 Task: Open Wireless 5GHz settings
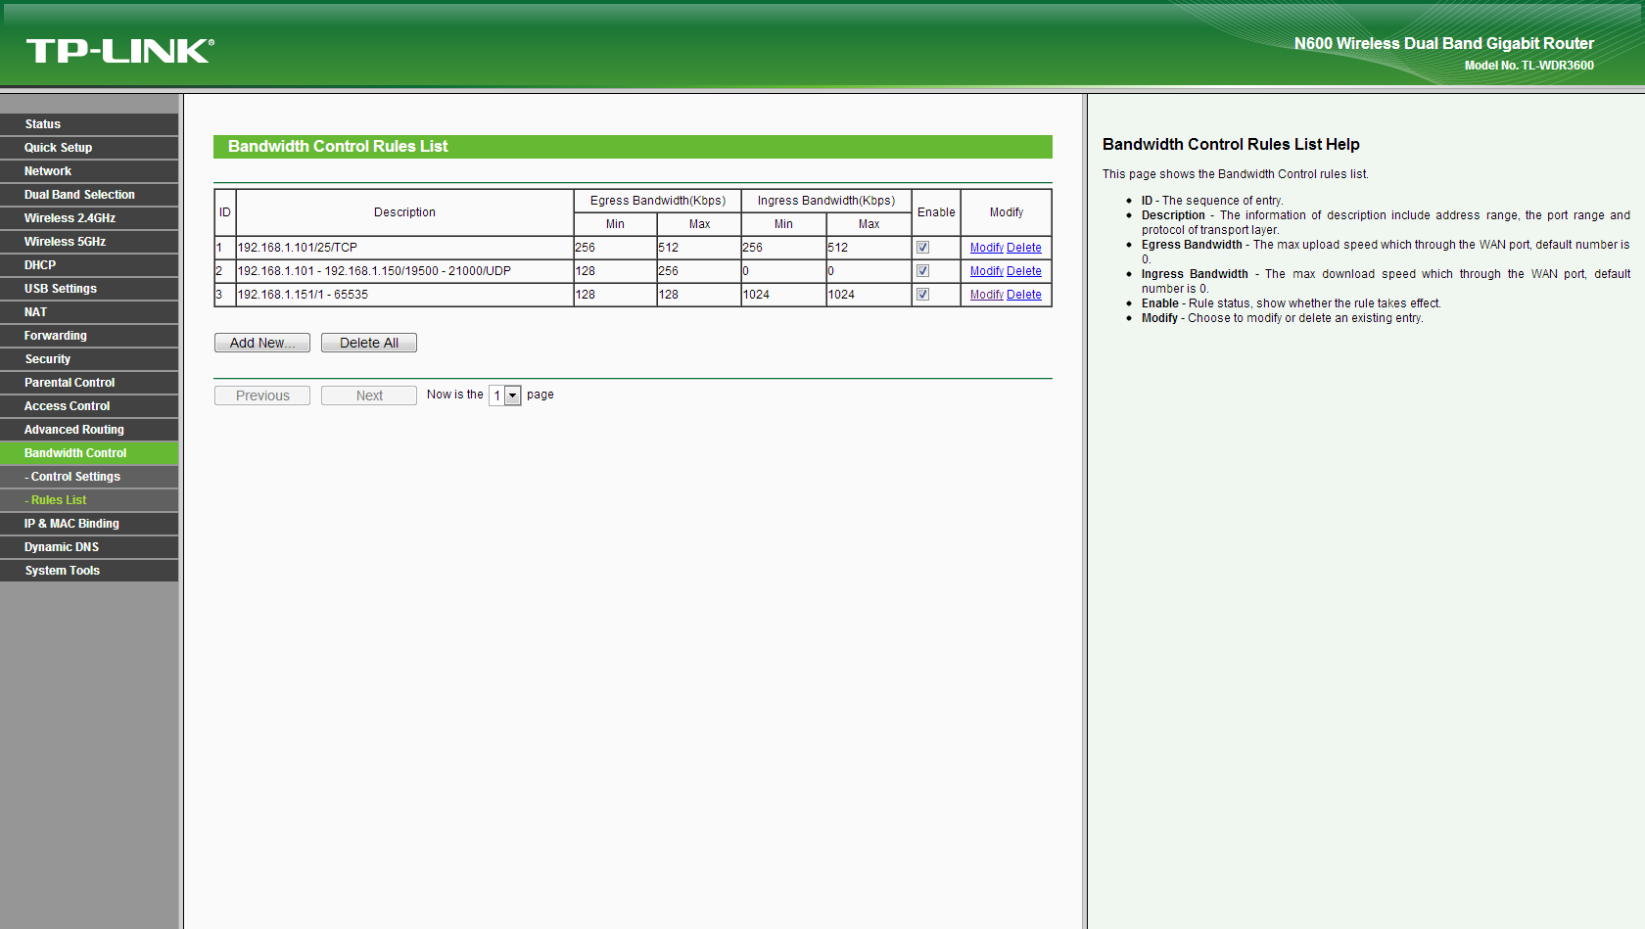(89, 242)
